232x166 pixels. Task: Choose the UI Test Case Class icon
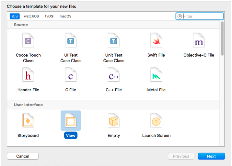[71, 42]
